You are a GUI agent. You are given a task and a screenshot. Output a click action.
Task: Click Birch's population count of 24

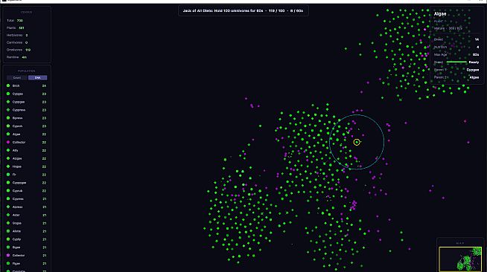click(x=44, y=85)
